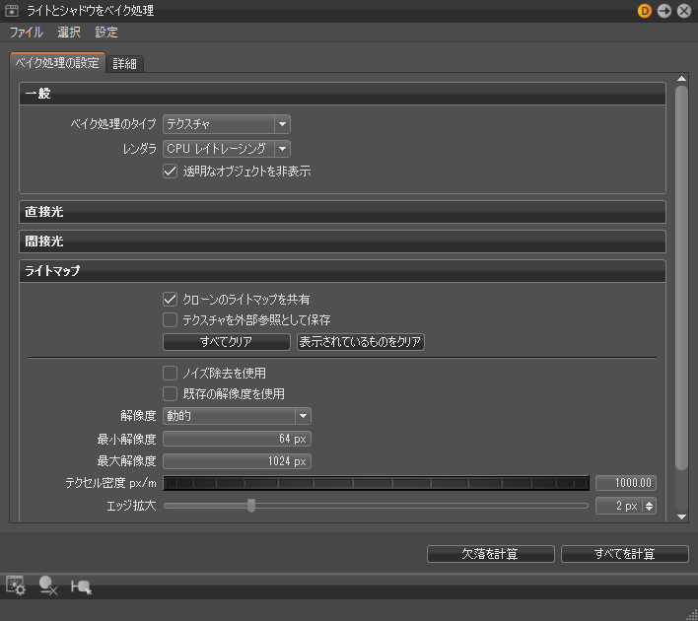The height and width of the screenshot is (621, 698).
Task: Click the vertical scrollbar thumb
Action: pos(681,277)
